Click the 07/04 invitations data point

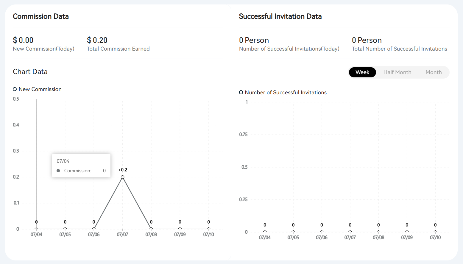pyautogui.click(x=265, y=232)
